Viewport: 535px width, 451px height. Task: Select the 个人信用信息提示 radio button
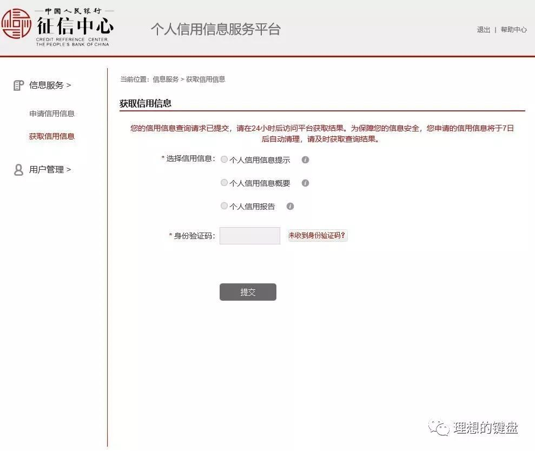[224, 160]
